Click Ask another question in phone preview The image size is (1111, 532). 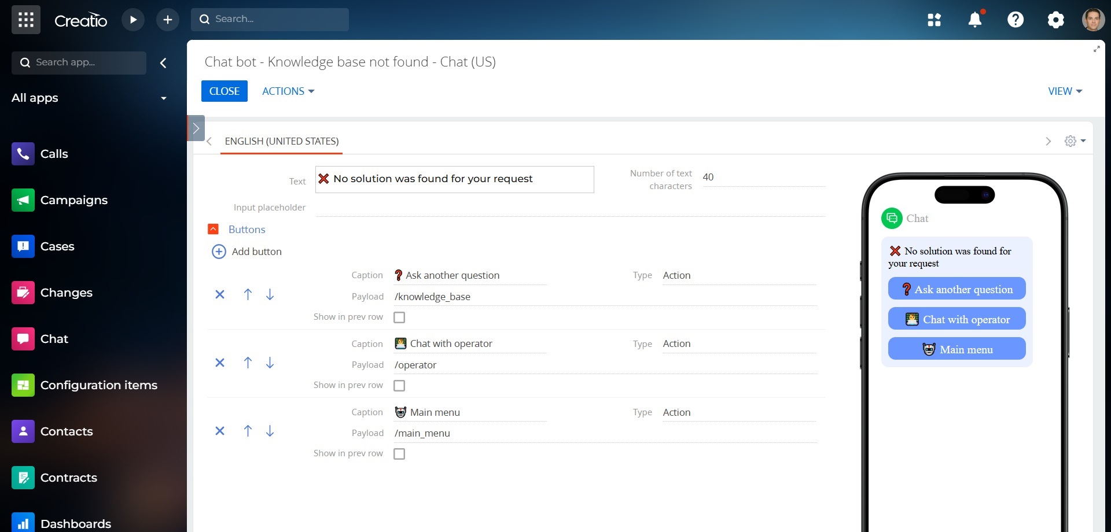pyautogui.click(x=957, y=289)
